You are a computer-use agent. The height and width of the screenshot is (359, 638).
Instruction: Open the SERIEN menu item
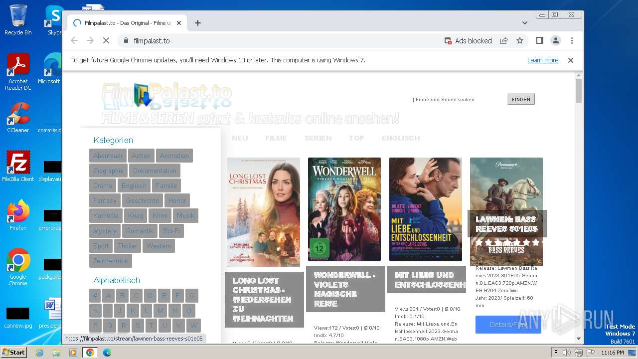point(318,138)
